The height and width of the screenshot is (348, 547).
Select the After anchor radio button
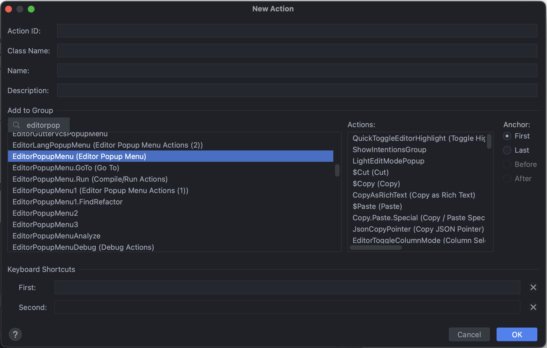click(x=507, y=179)
